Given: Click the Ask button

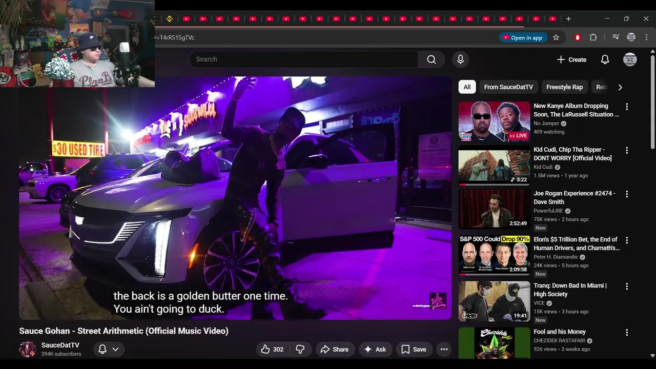Looking at the screenshot, I should click(x=375, y=349).
